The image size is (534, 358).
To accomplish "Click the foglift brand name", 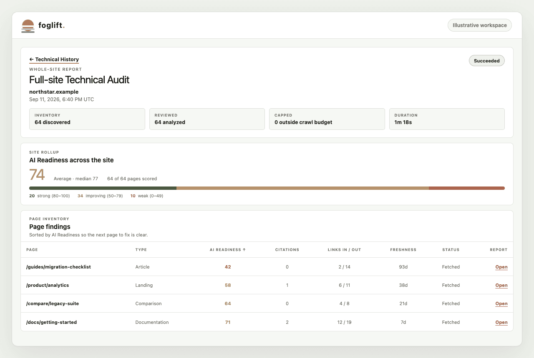I will pos(51,26).
